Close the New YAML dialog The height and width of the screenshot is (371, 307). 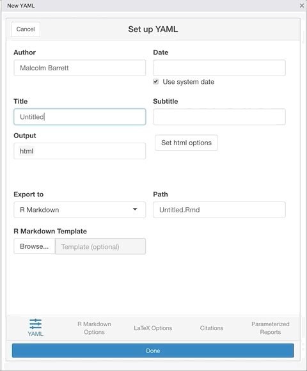(x=302, y=6)
